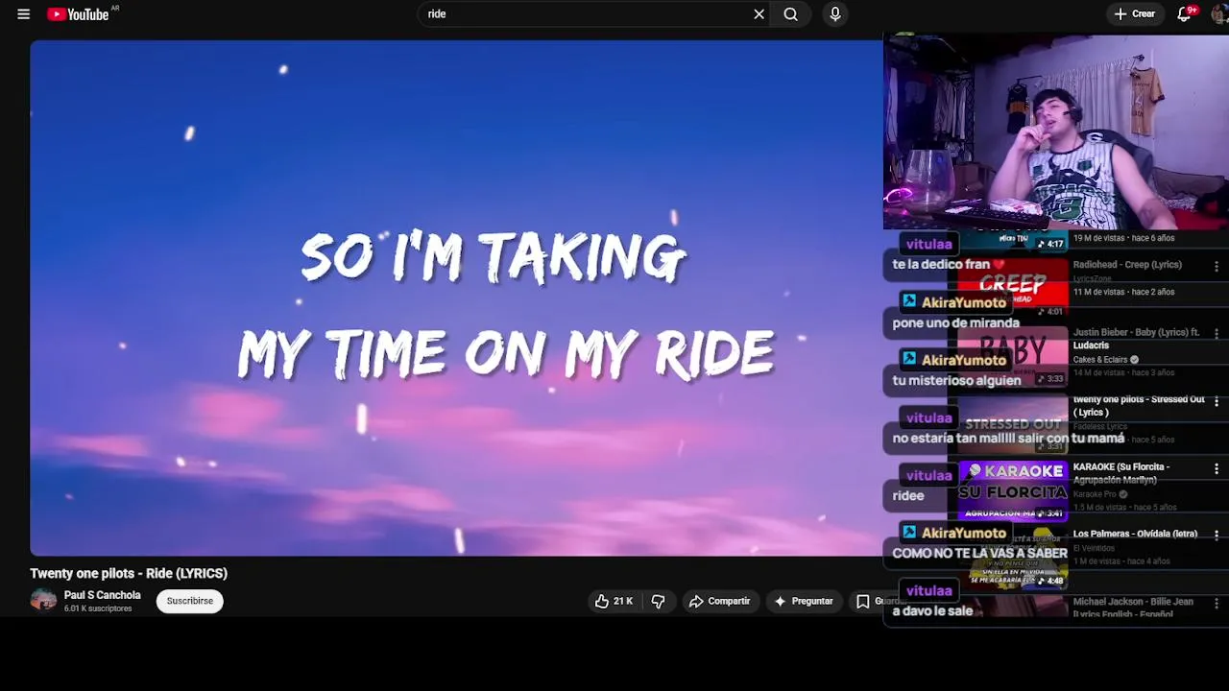Open the Creep video thumbnail
The width and height of the screenshot is (1229, 691).
tap(1013, 286)
